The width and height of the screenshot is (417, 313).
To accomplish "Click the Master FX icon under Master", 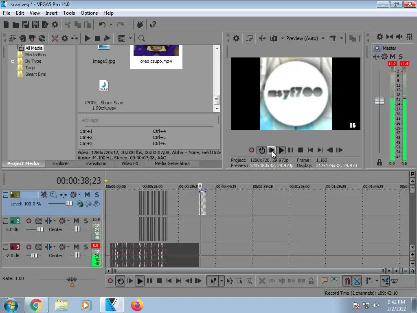I will [376, 56].
